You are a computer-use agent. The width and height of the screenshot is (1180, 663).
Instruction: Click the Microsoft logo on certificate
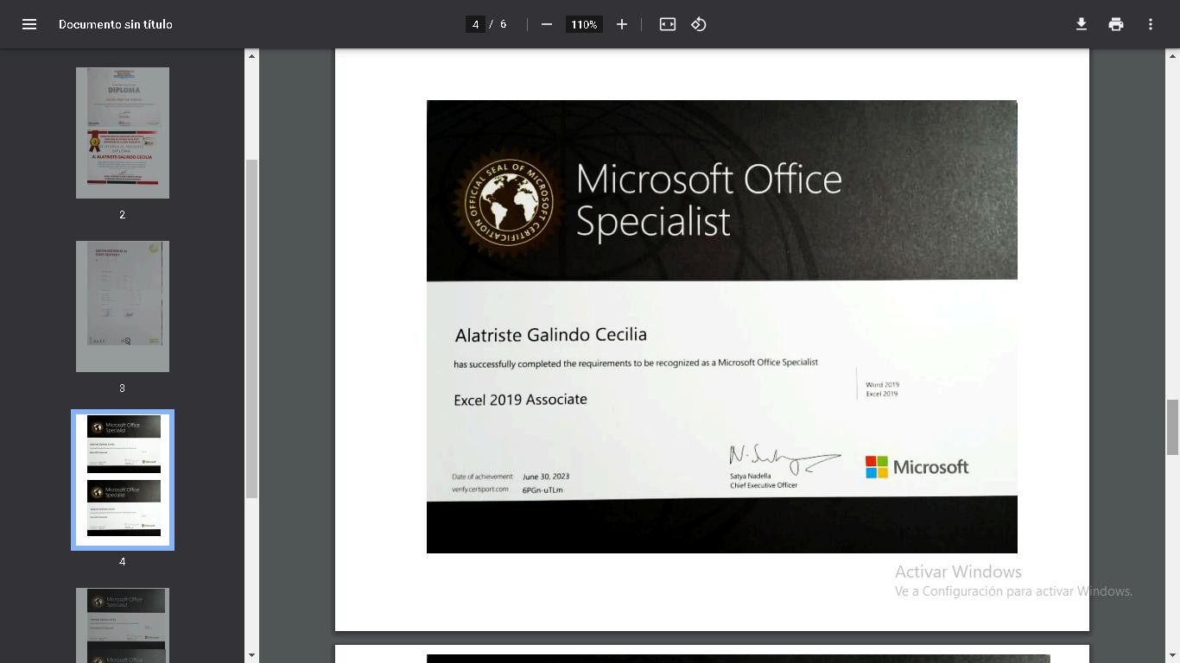(917, 467)
